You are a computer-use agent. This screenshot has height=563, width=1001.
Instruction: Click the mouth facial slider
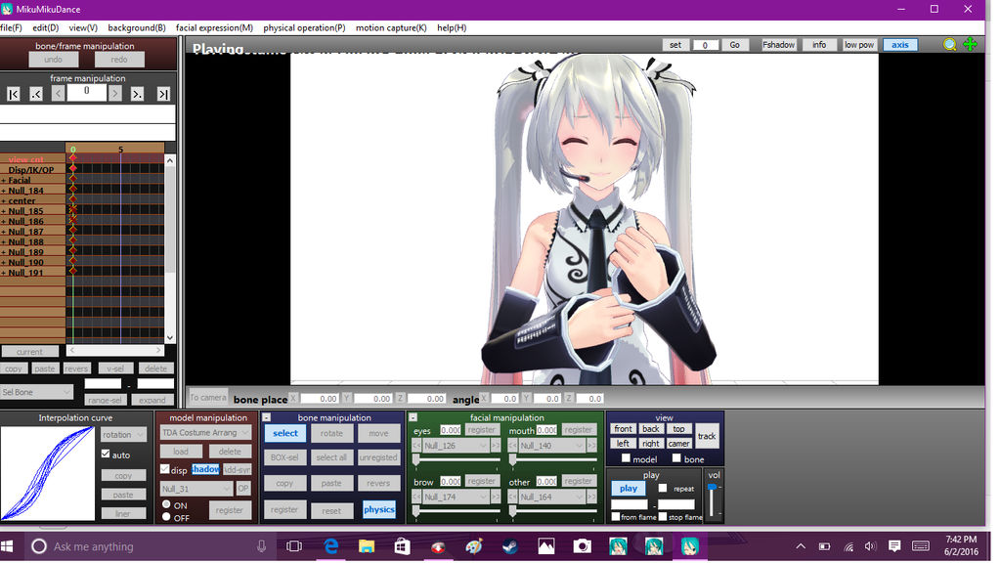coord(553,459)
